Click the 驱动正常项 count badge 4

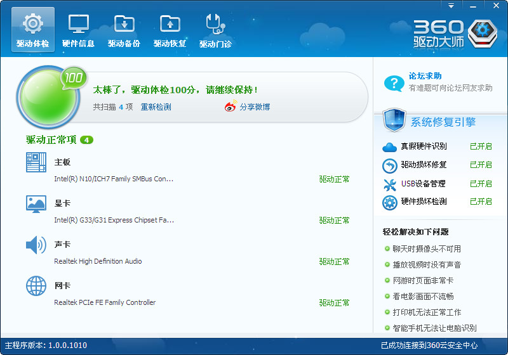(86, 140)
